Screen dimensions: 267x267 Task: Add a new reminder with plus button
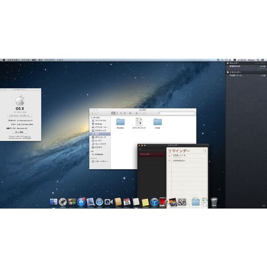[205, 151]
